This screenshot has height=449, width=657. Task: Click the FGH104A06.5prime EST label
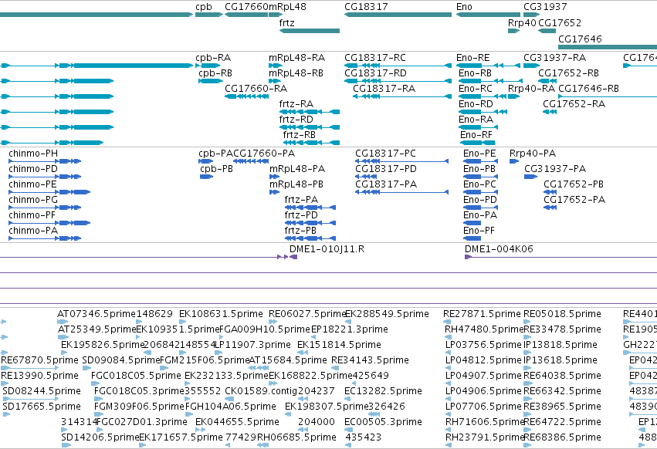[x=231, y=407]
